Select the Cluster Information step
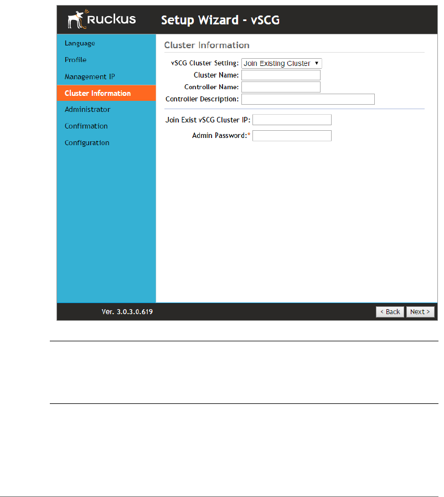444x497 pixels. pos(106,93)
